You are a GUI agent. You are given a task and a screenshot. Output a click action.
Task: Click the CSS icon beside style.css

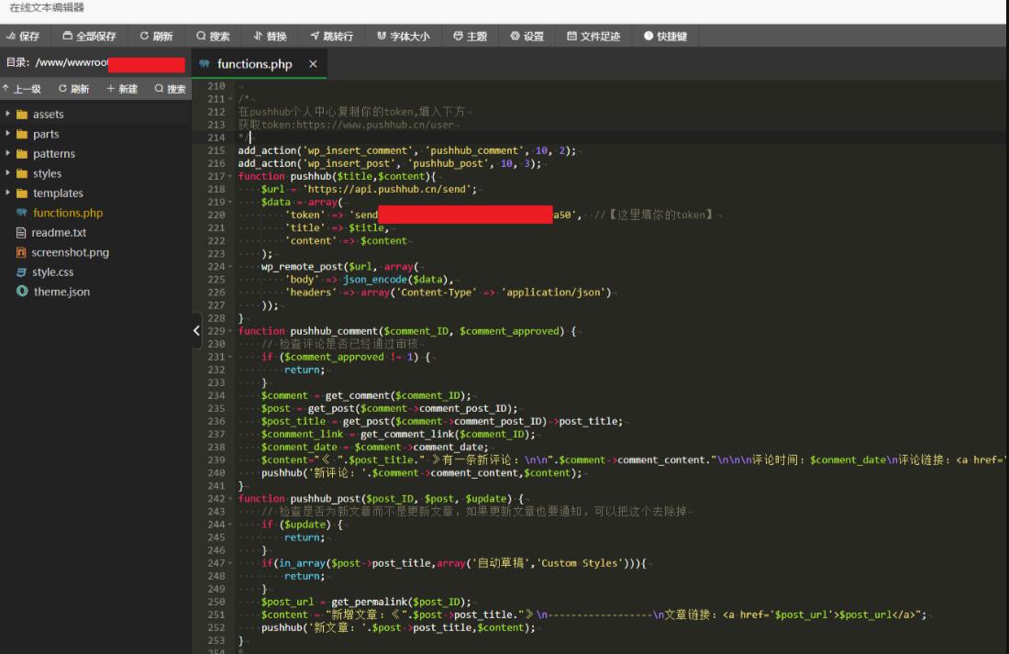click(x=21, y=272)
